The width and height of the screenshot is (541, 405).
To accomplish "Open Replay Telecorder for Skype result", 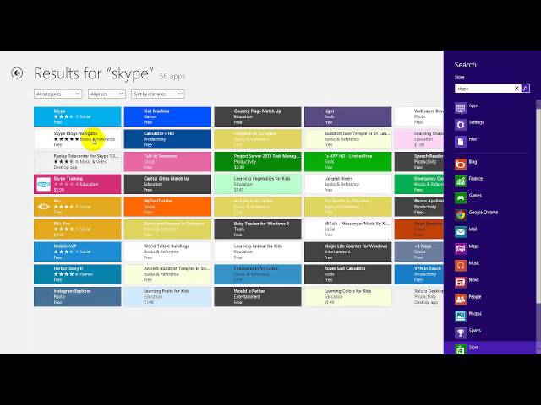I will [77, 161].
